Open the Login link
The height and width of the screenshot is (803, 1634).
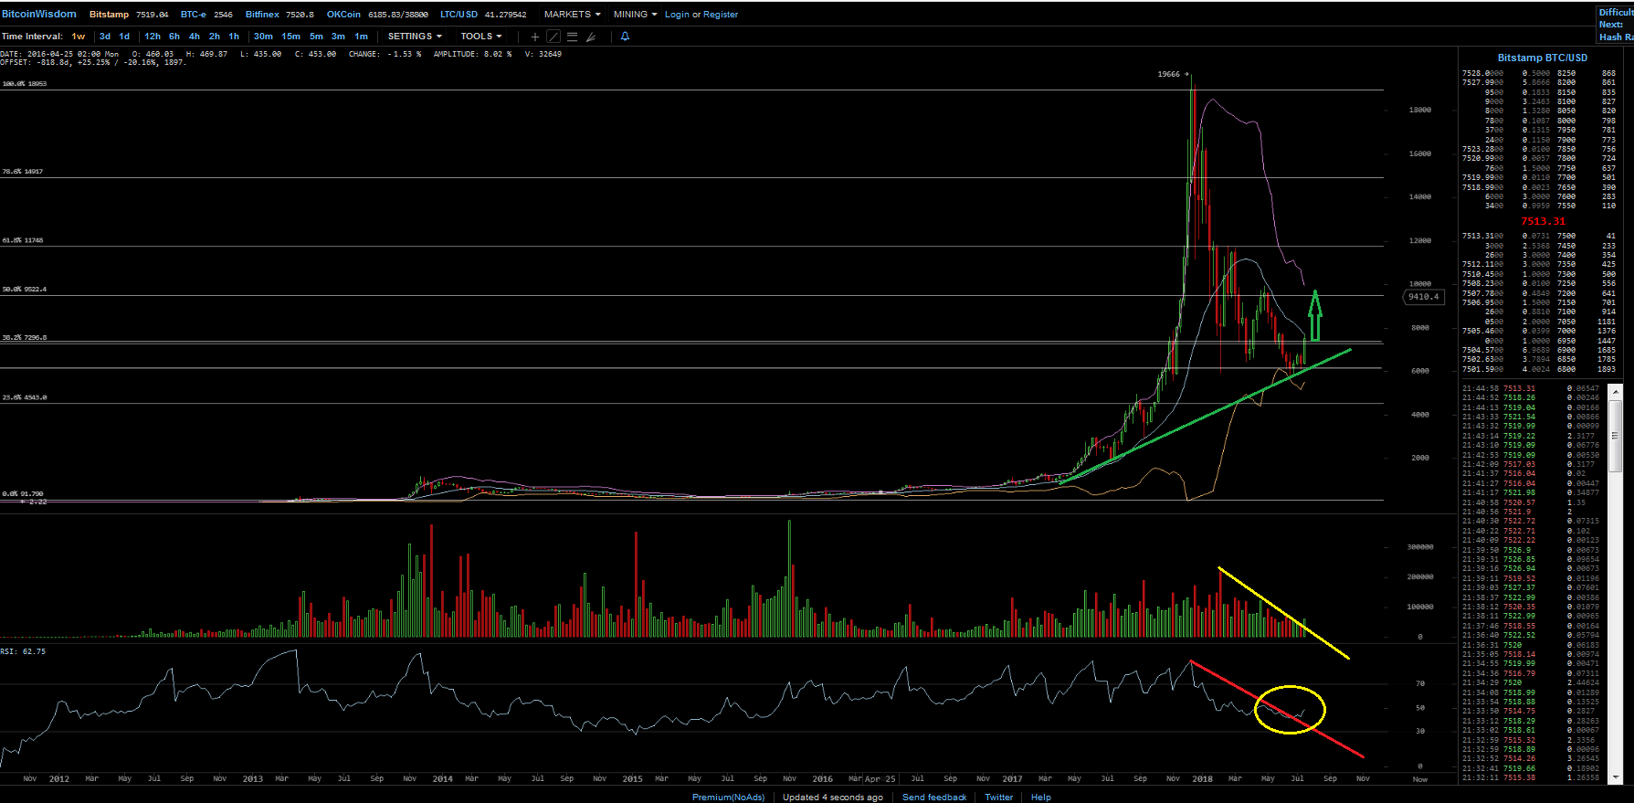click(677, 15)
